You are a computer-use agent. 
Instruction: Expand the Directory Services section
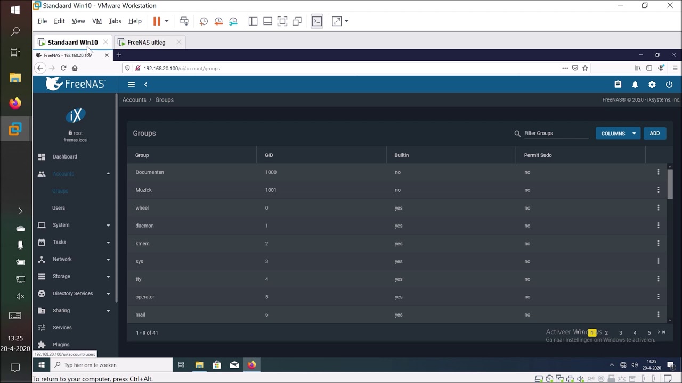[x=108, y=294]
